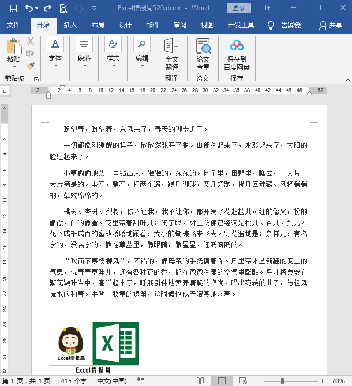This screenshot has width=352, height=386.
Task: Open the 编辑 editing group
Action: pyautogui.click(x=142, y=52)
